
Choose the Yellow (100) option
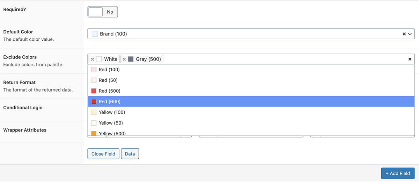tap(112, 112)
